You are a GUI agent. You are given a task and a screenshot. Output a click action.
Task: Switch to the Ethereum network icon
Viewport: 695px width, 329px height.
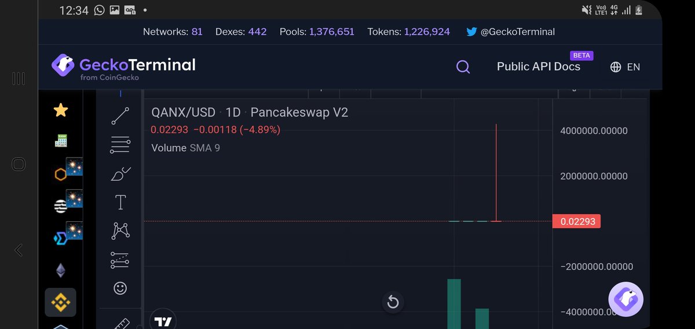[60, 270]
